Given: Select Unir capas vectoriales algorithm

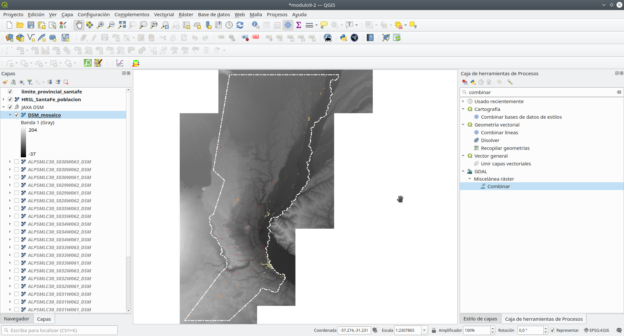Looking at the screenshot, I should coord(506,163).
